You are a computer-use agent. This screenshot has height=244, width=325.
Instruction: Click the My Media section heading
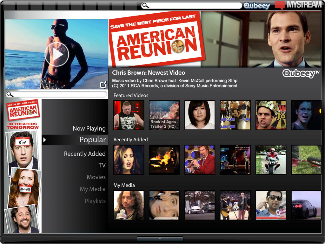click(124, 185)
